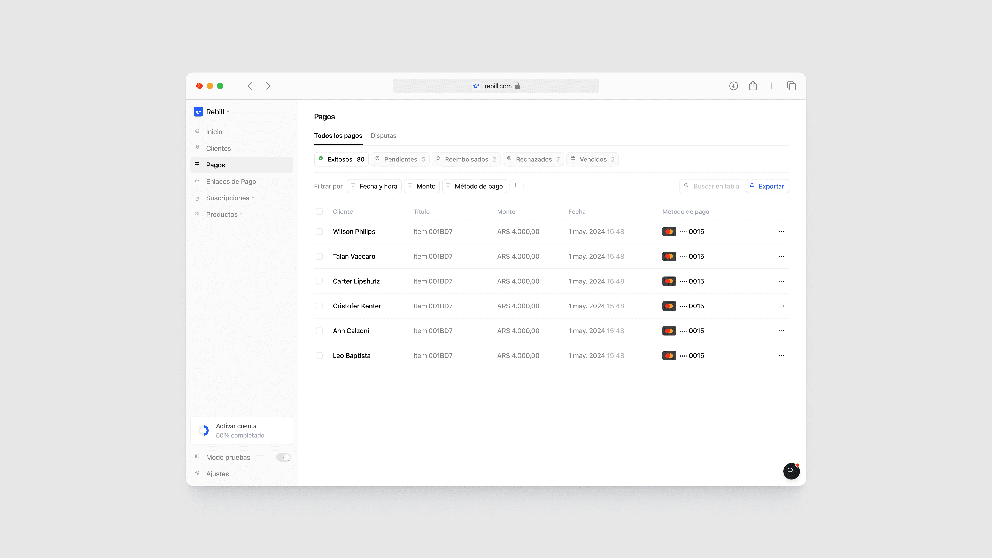This screenshot has width=992, height=558.
Task: Click the Productos grid icon
Action: click(197, 213)
